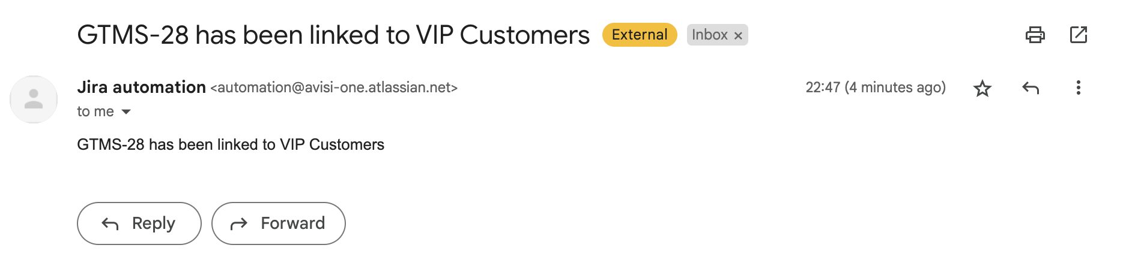Click the arrow icon inside the Forward button

(x=239, y=224)
